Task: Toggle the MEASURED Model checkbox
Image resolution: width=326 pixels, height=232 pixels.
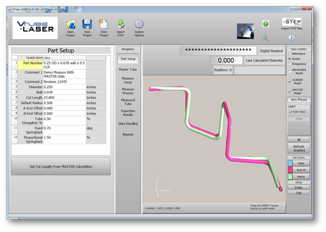Action: tap(290, 72)
